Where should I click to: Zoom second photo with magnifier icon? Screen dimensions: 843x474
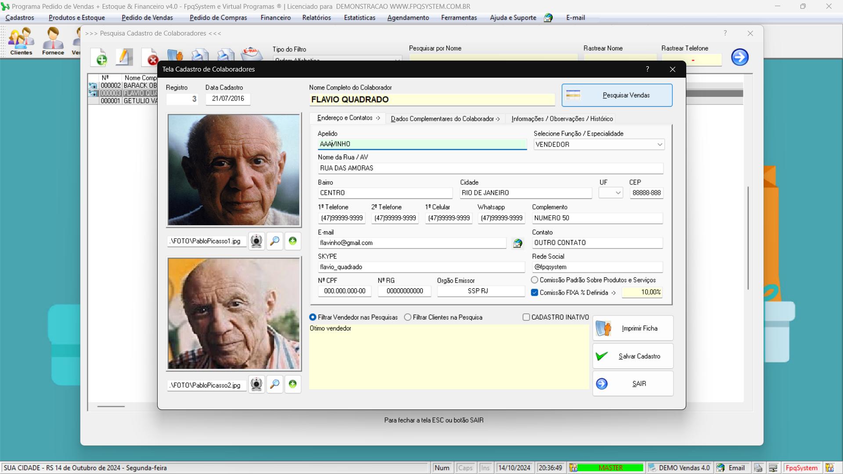click(275, 384)
